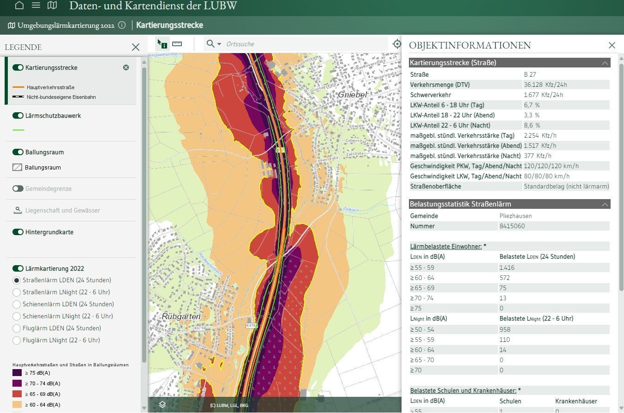Show info for Umgebungslärmkartierung 2022
624x413 pixels.
[x=122, y=25]
